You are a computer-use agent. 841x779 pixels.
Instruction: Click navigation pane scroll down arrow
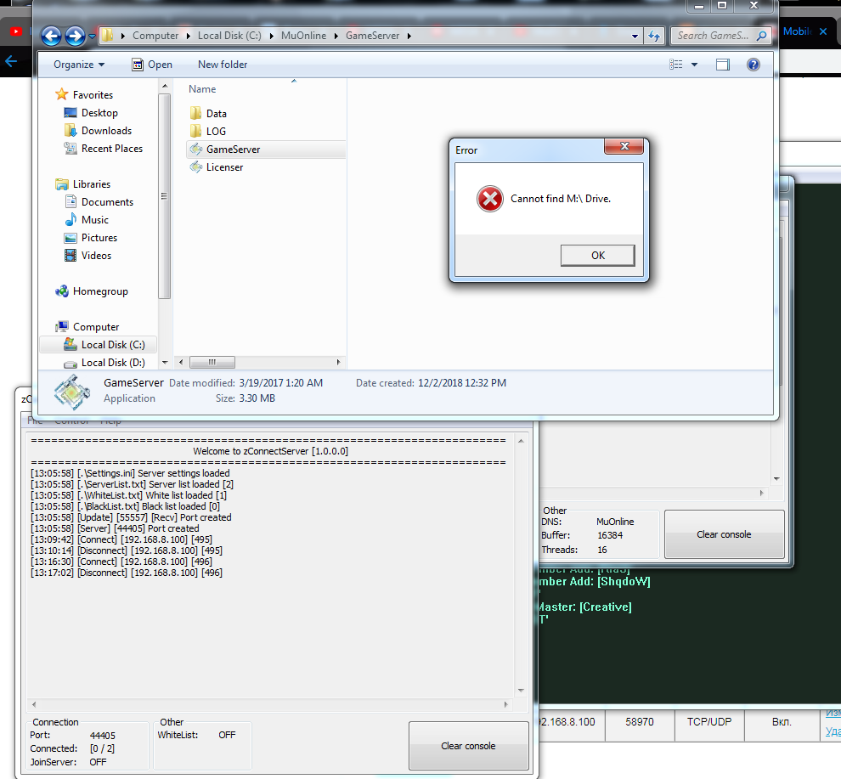point(165,363)
